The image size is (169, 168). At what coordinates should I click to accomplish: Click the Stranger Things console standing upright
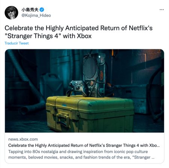click(x=94, y=75)
